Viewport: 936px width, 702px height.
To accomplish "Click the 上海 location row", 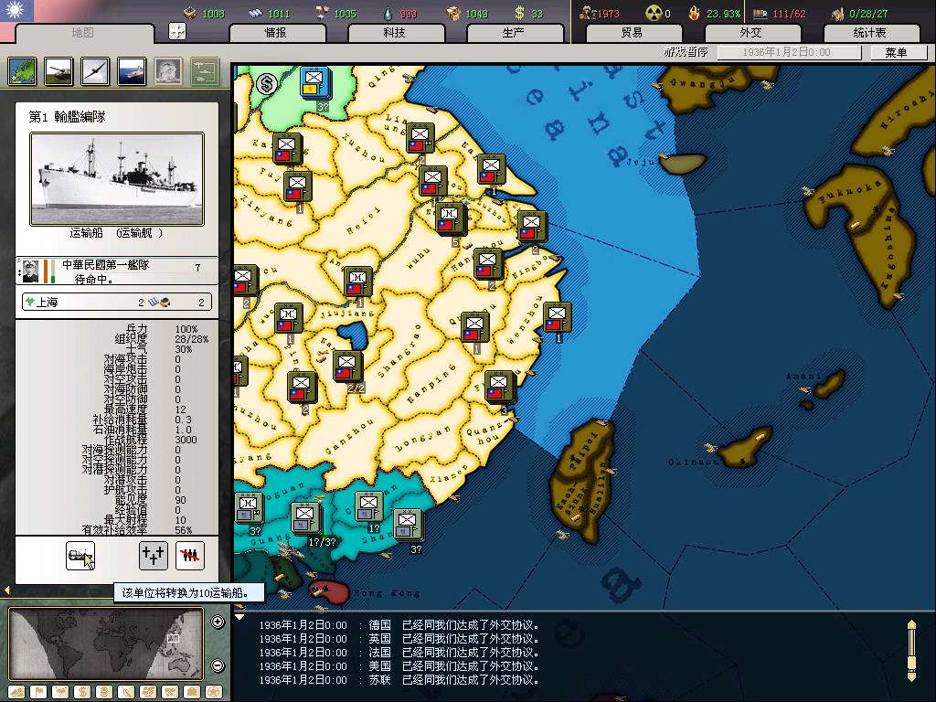I will click(116, 302).
